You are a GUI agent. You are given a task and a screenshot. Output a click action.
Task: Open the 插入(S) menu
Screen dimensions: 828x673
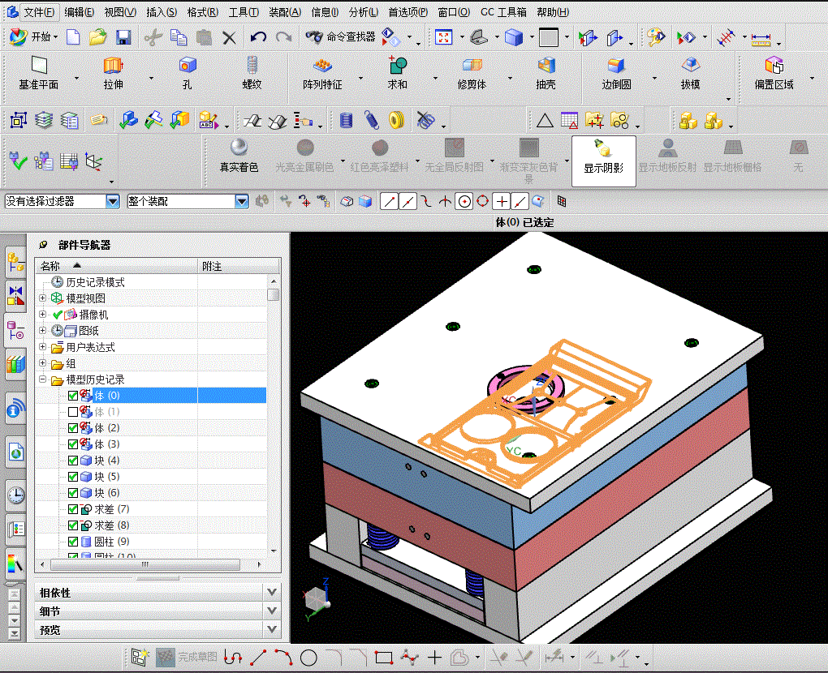162,12
